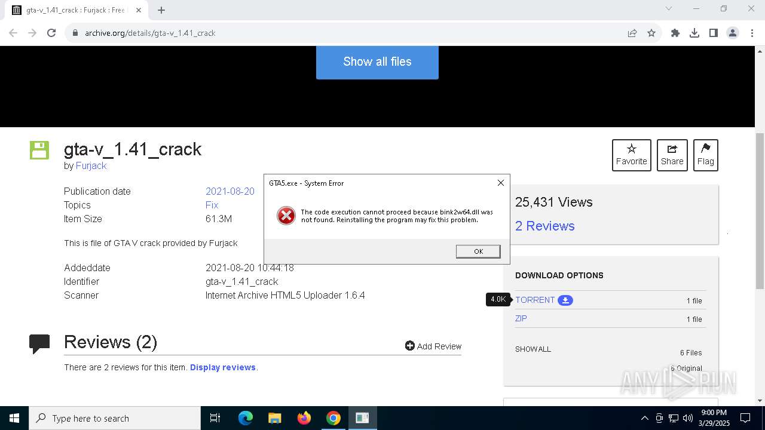Open the Chrome three-dot menu
Screen dimensions: 765x430
[x=752, y=33]
